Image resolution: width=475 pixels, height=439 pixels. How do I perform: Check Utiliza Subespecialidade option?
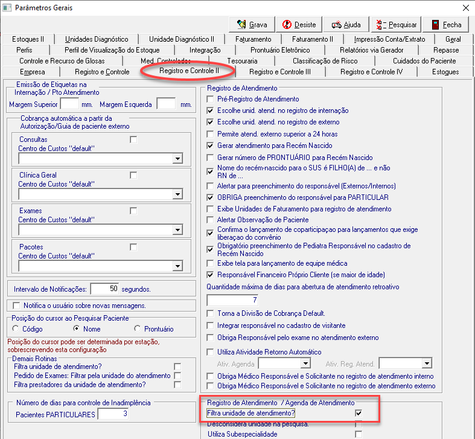tap(359, 434)
